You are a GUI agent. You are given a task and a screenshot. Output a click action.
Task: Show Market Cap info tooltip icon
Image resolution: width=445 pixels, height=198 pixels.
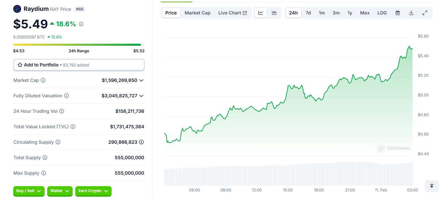[43, 80]
